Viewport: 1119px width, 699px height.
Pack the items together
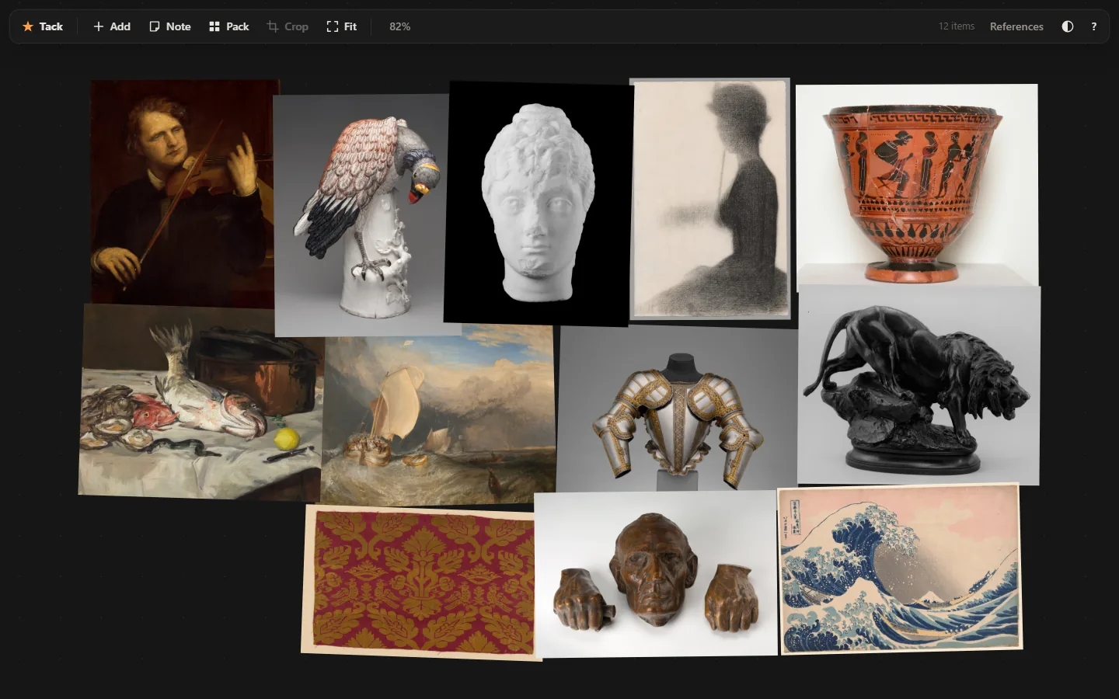click(229, 26)
